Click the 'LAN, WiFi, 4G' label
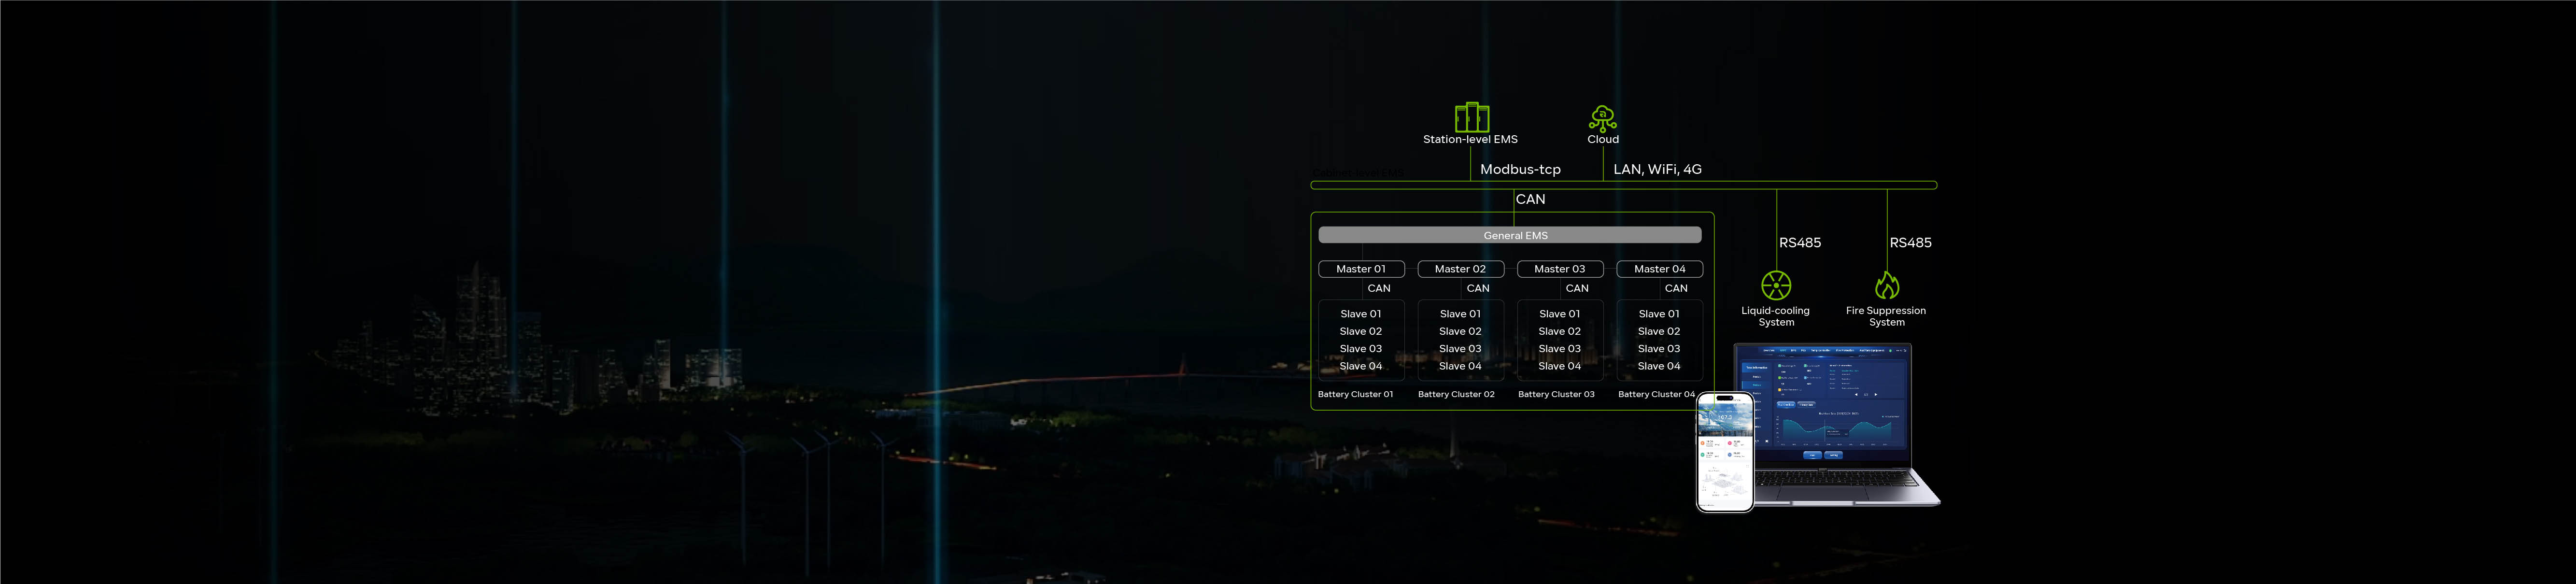The height and width of the screenshot is (584, 2576). point(1657,170)
